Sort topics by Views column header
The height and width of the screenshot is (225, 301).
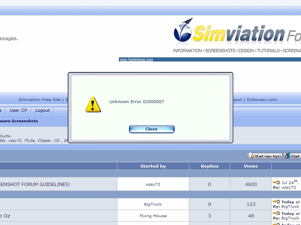coord(251,166)
